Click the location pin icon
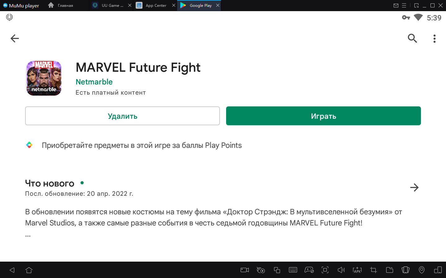This screenshot has width=446, height=278. [422, 270]
